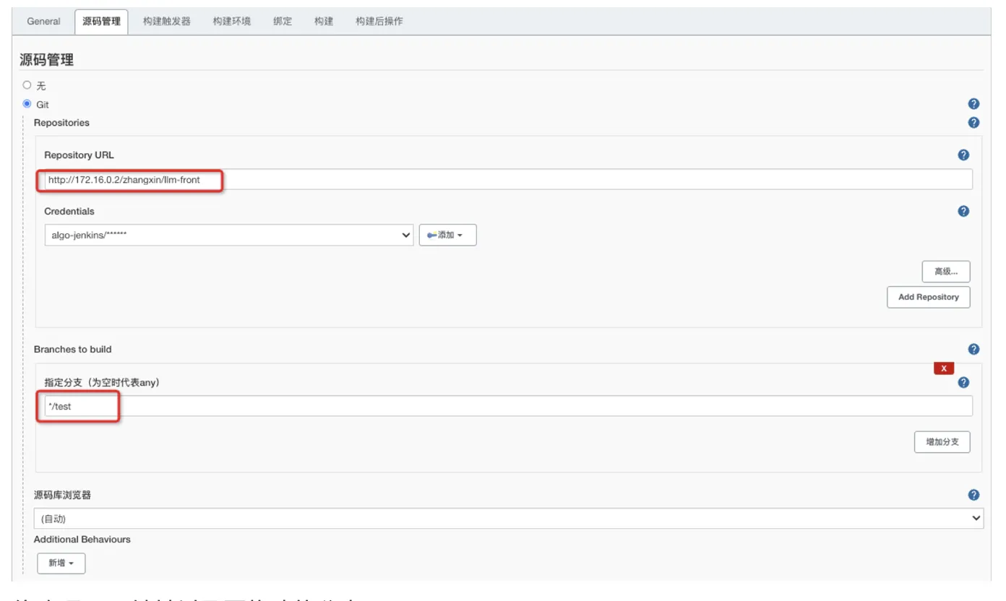Focus the 指定分支 */test input field
Image resolution: width=1006 pixels, height=601 pixels.
point(509,406)
